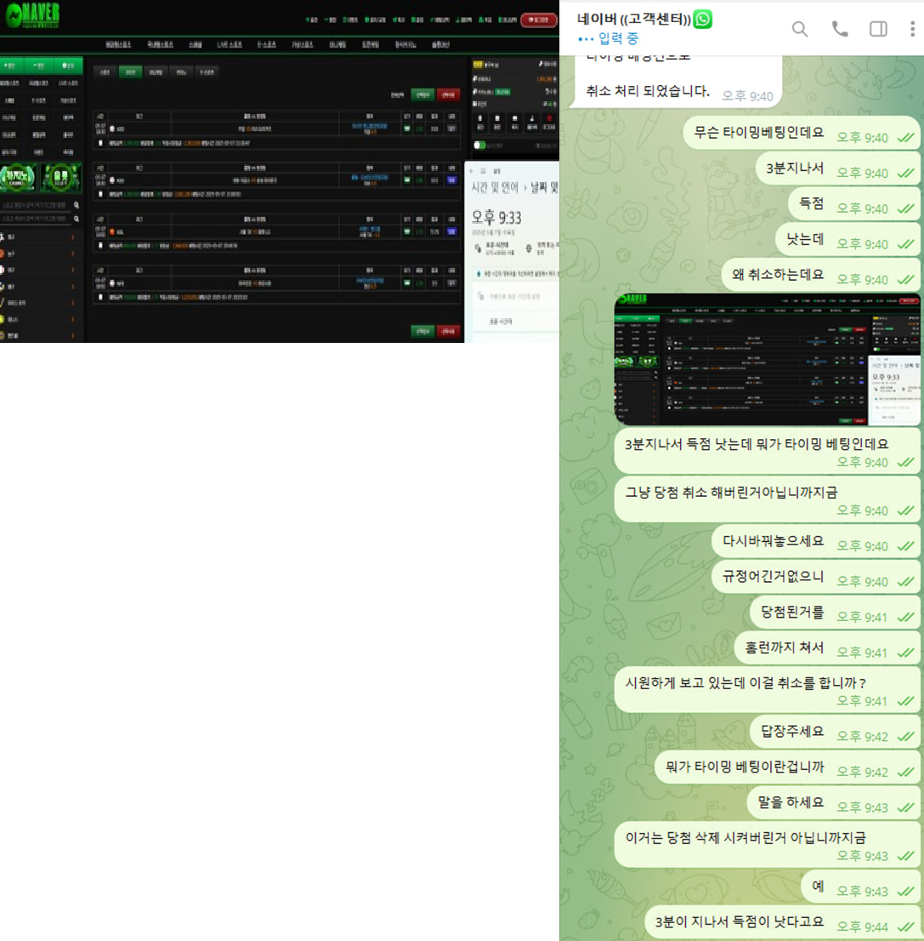This screenshot has height=941, width=924.
Task: Open the betting site screenshot sent in chat
Action: click(x=767, y=359)
